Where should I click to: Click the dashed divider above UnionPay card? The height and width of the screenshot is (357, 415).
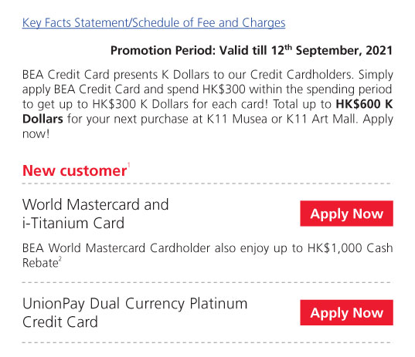pos(207,282)
